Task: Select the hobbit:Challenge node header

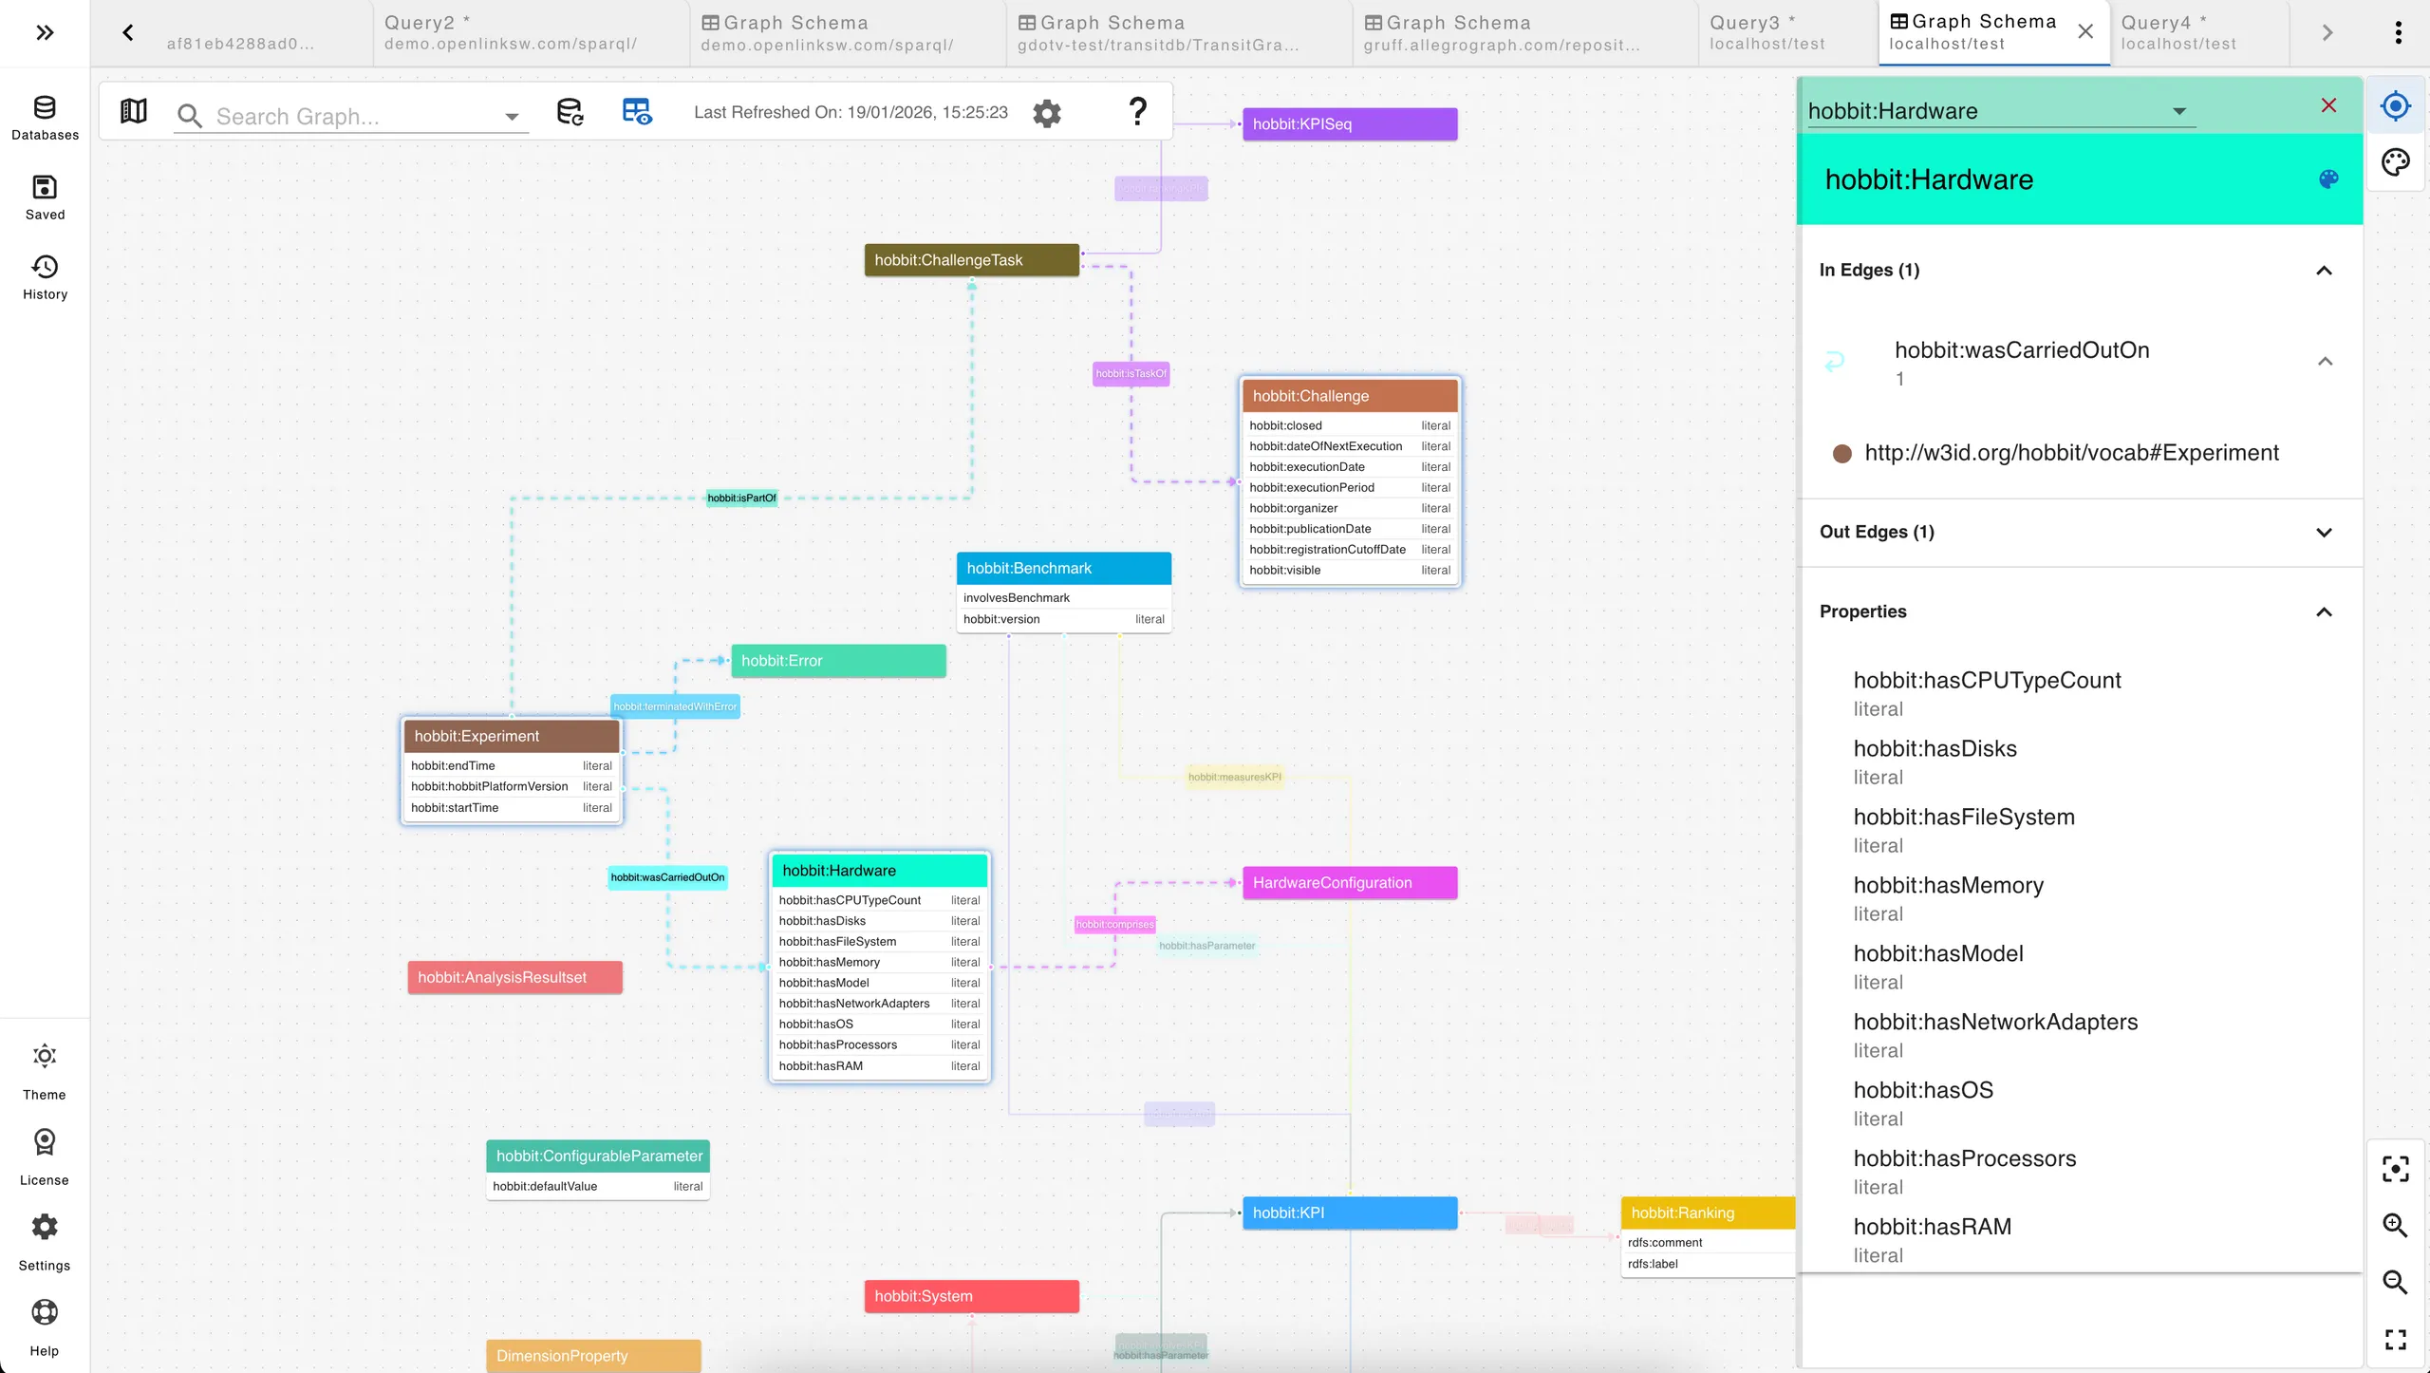Action: click(1350, 396)
